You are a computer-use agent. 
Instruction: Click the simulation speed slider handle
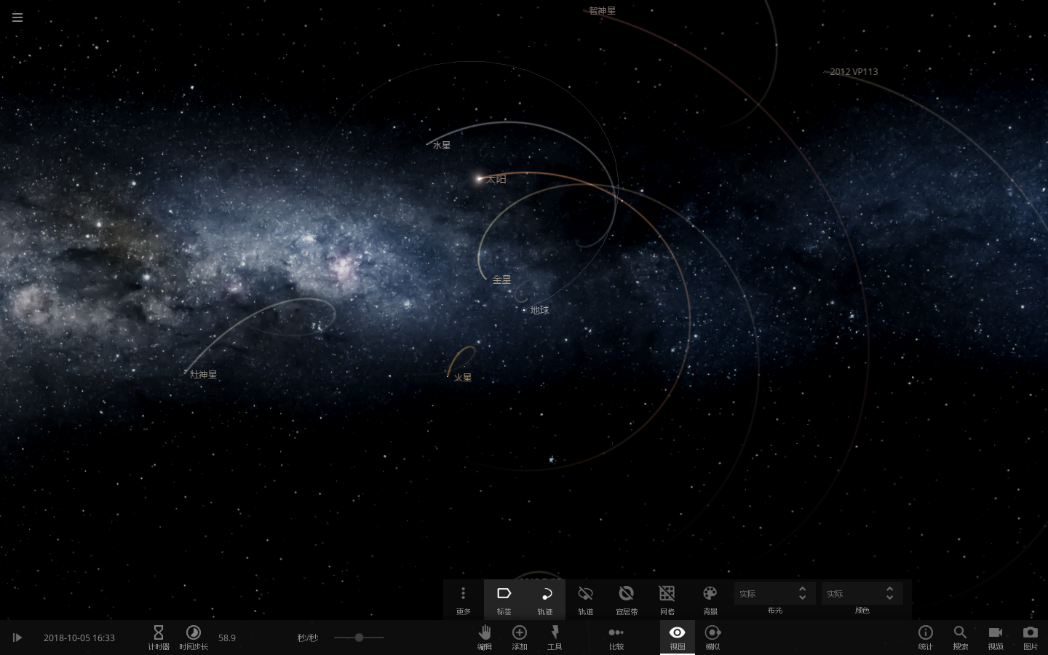[359, 638]
